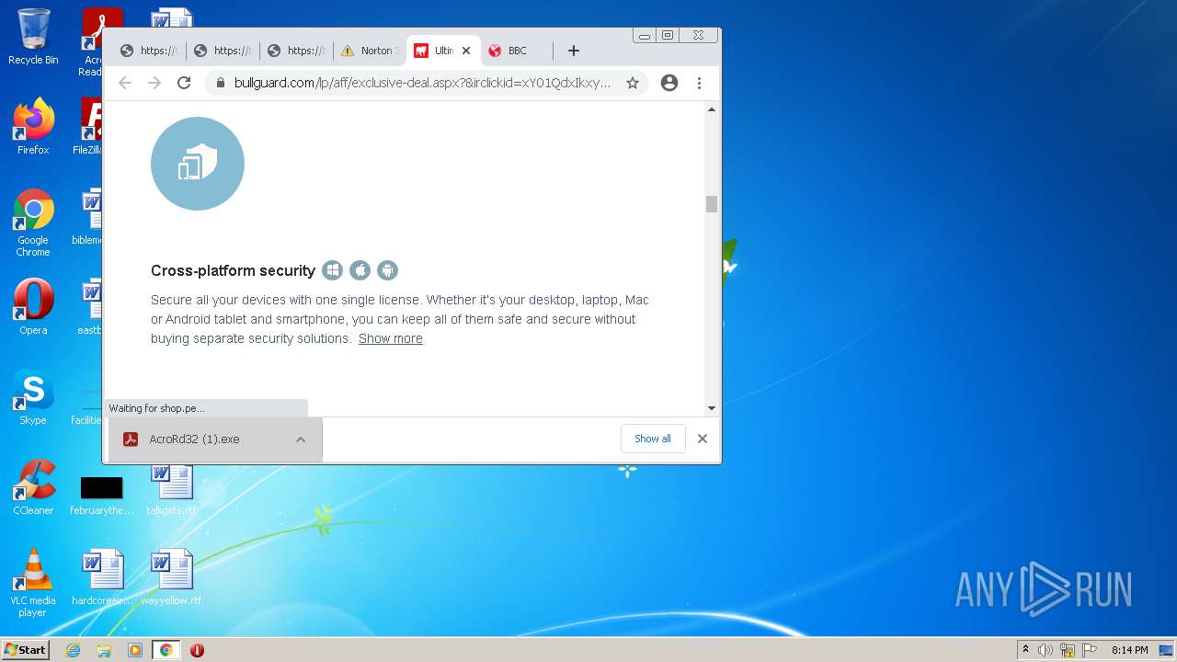This screenshot has height=662, width=1177.
Task: Open the Chrome three-dot menu
Action: (x=699, y=83)
